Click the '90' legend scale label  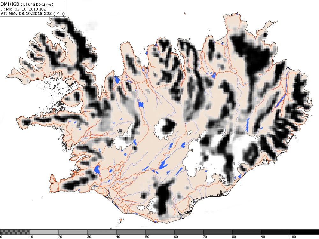(263, 237)
